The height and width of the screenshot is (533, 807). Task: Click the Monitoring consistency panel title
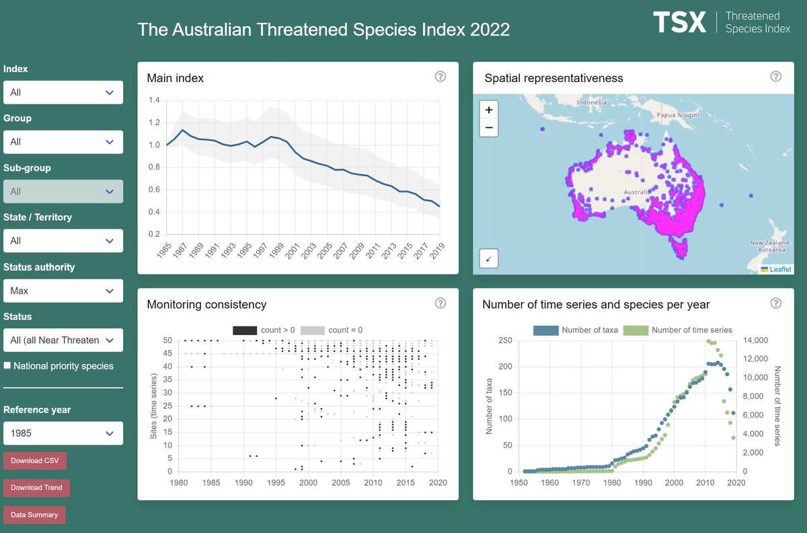pyautogui.click(x=207, y=305)
